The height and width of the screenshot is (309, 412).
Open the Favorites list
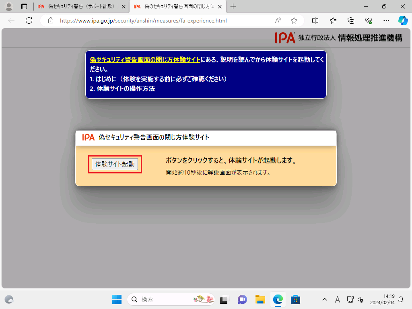pos(333,21)
